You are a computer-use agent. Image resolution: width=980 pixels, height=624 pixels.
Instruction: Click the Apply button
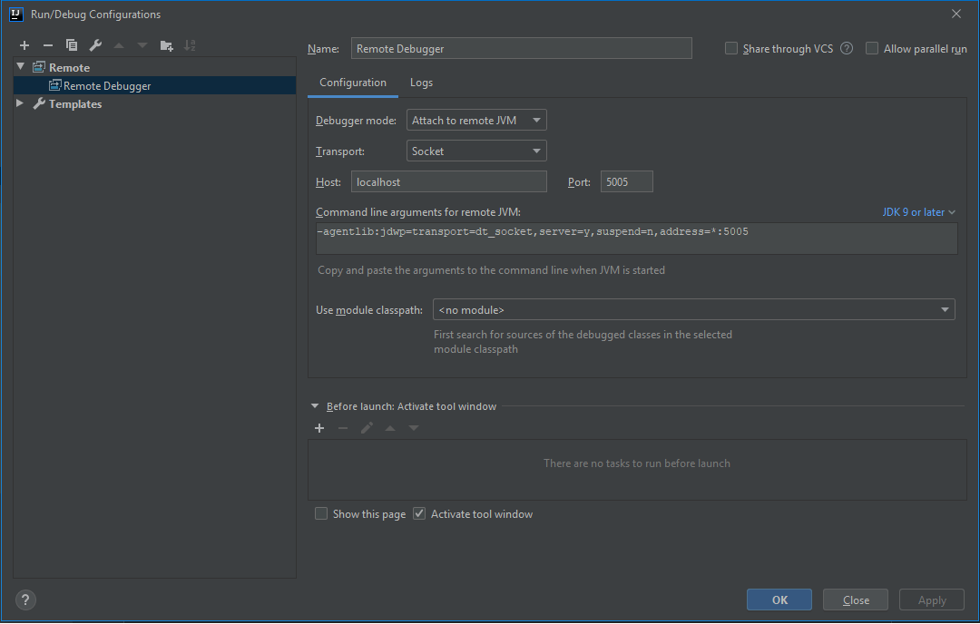(x=932, y=600)
